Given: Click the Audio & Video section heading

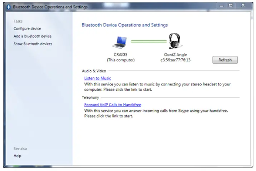Looking at the screenshot, I should click(x=94, y=71).
